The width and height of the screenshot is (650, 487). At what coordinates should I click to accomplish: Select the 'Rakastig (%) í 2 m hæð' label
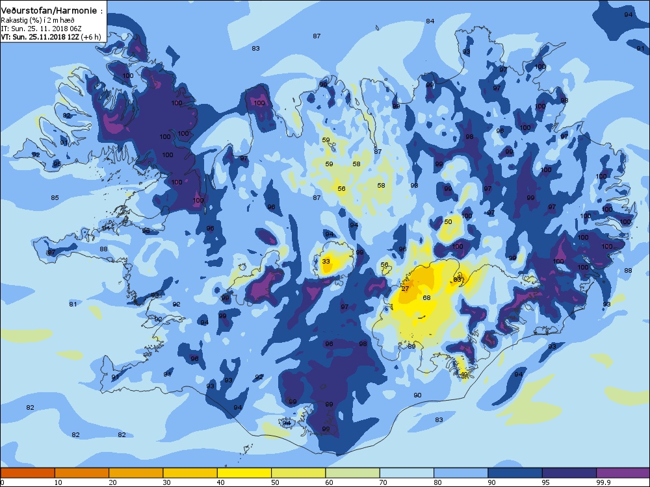point(38,20)
